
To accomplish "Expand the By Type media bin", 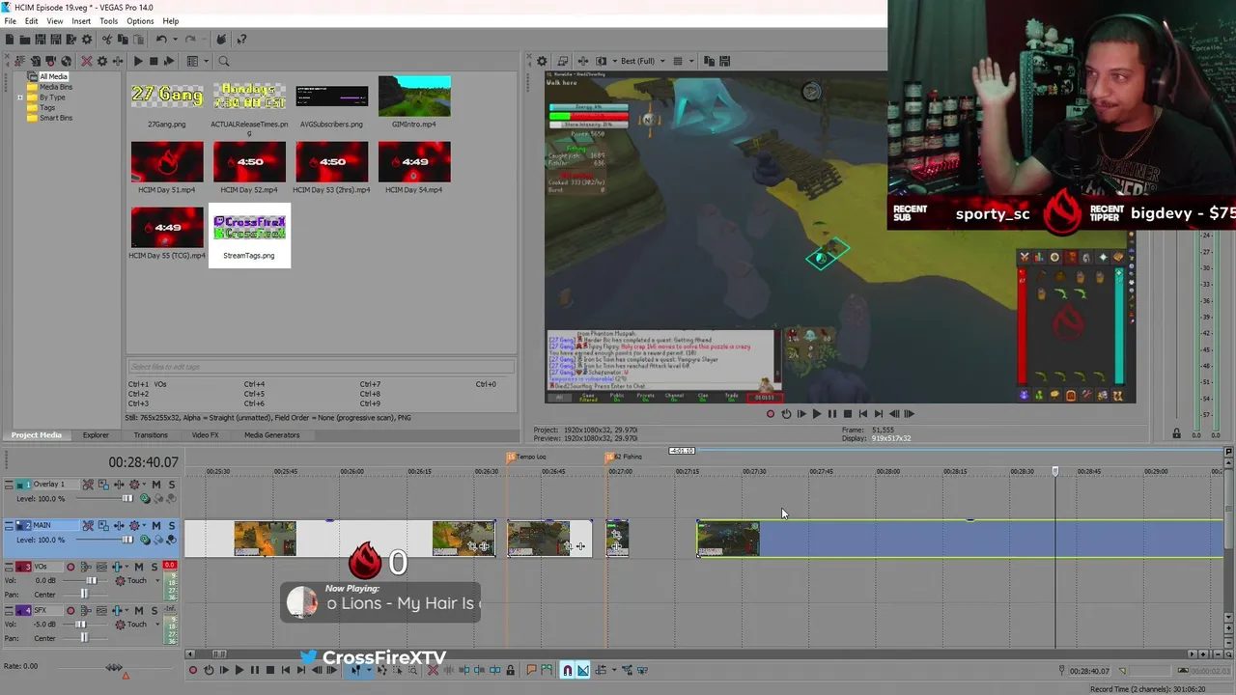I will point(20,97).
